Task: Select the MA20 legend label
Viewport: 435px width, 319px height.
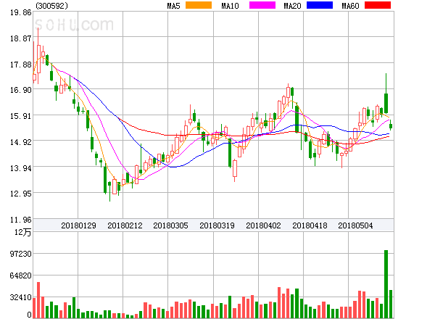Action: click(x=292, y=6)
